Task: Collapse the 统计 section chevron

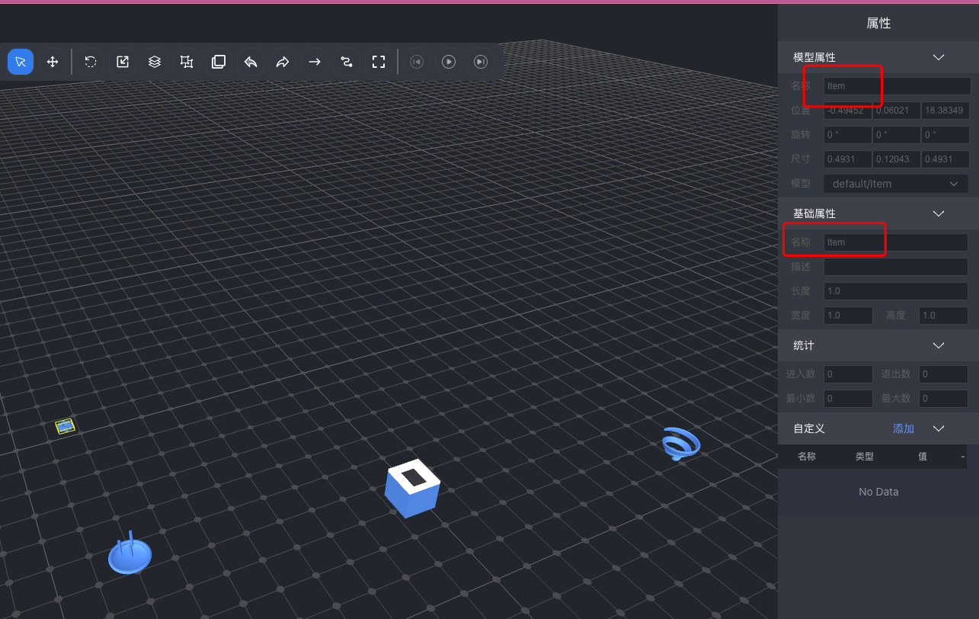Action: 939,345
